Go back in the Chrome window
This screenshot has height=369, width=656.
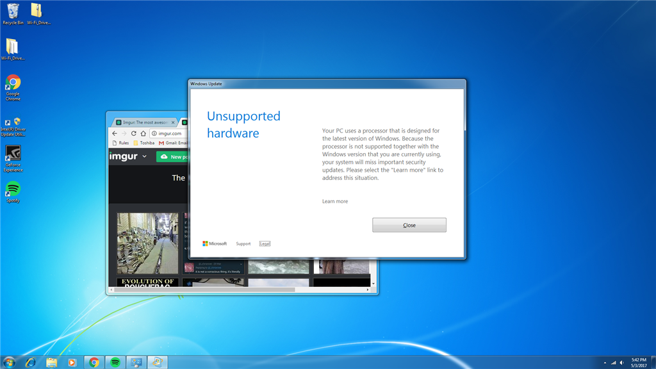pyautogui.click(x=115, y=133)
